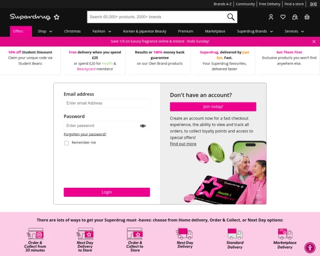Expand the Services dropdown menu
The image size is (320, 256).
[294, 31]
